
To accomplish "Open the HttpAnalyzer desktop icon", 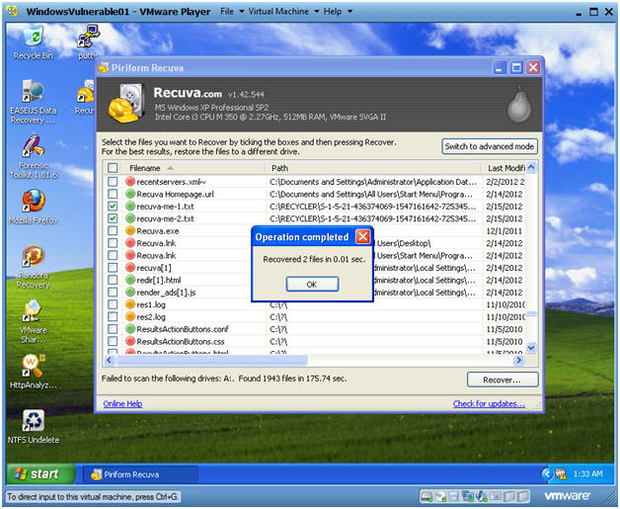I will [34, 372].
